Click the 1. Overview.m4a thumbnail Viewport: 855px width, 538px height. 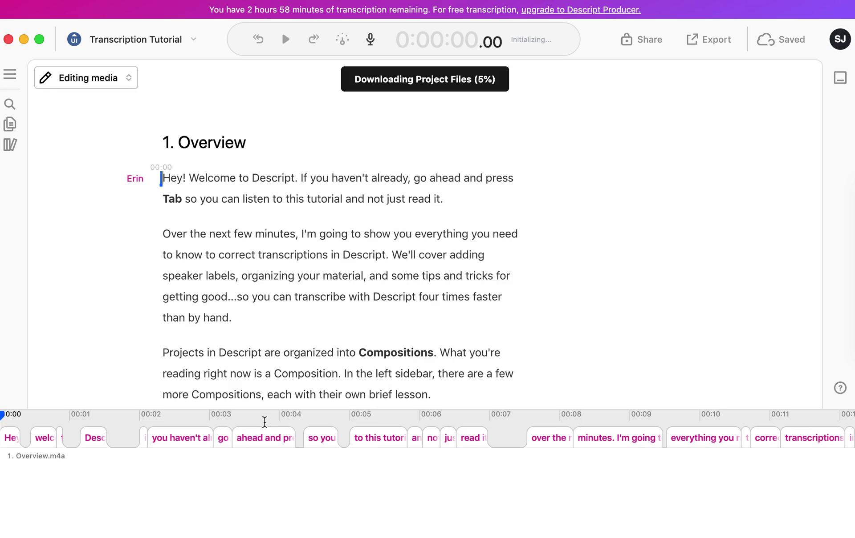click(x=36, y=456)
